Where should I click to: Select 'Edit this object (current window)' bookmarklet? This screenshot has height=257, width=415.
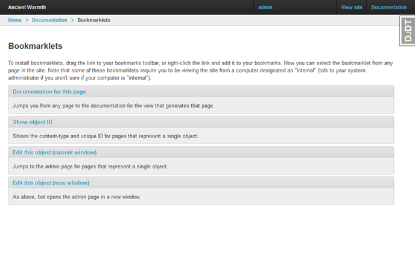click(54, 152)
